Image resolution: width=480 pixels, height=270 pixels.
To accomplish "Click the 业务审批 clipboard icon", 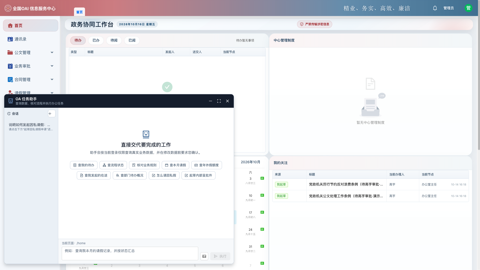I will click(x=10, y=66).
